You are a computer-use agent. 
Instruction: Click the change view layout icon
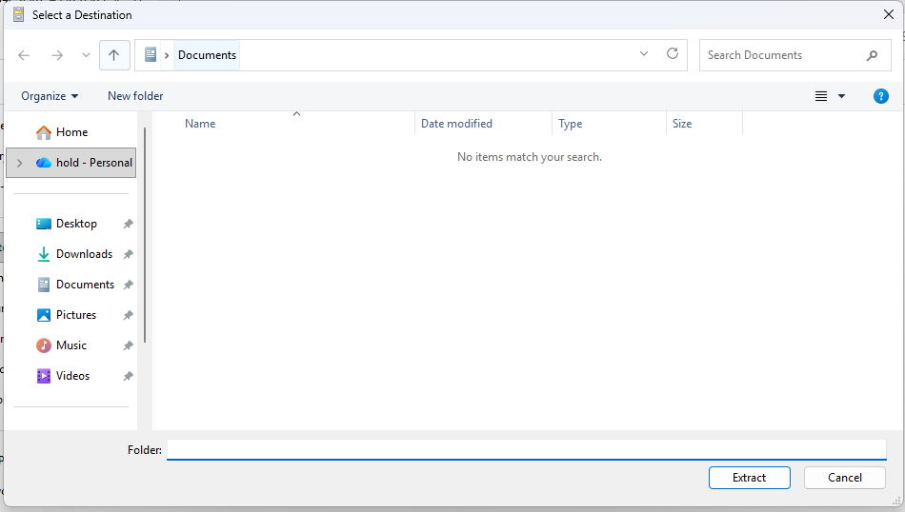pos(821,96)
